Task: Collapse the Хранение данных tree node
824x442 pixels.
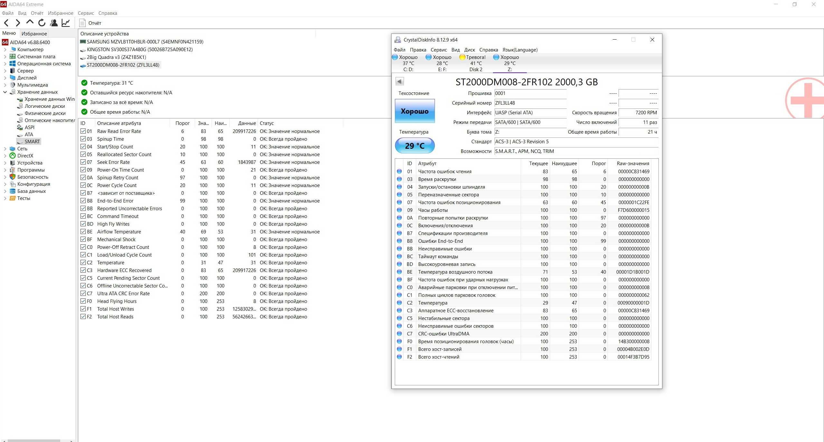Action: [x=5, y=92]
